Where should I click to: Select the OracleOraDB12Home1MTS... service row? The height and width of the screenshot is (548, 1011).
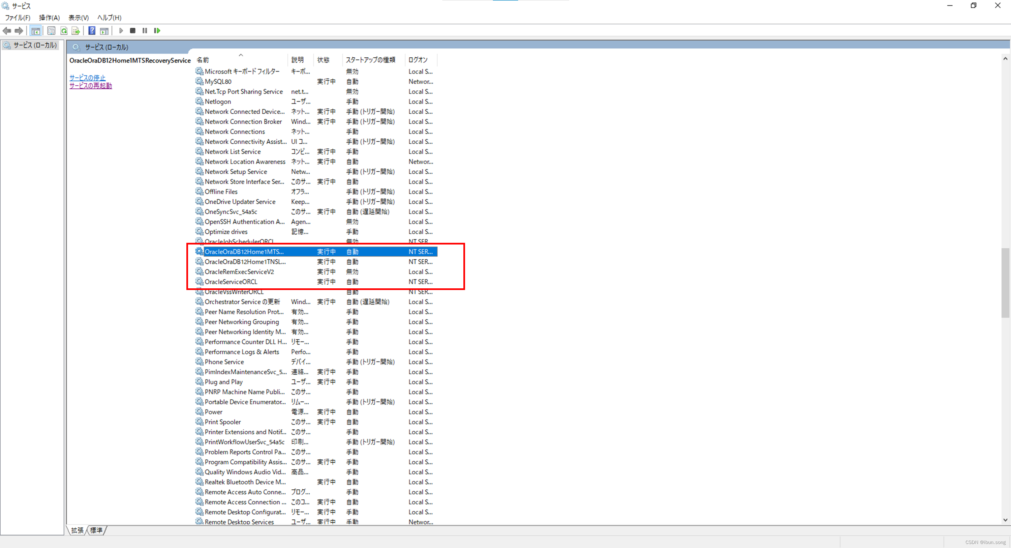pyautogui.click(x=316, y=252)
